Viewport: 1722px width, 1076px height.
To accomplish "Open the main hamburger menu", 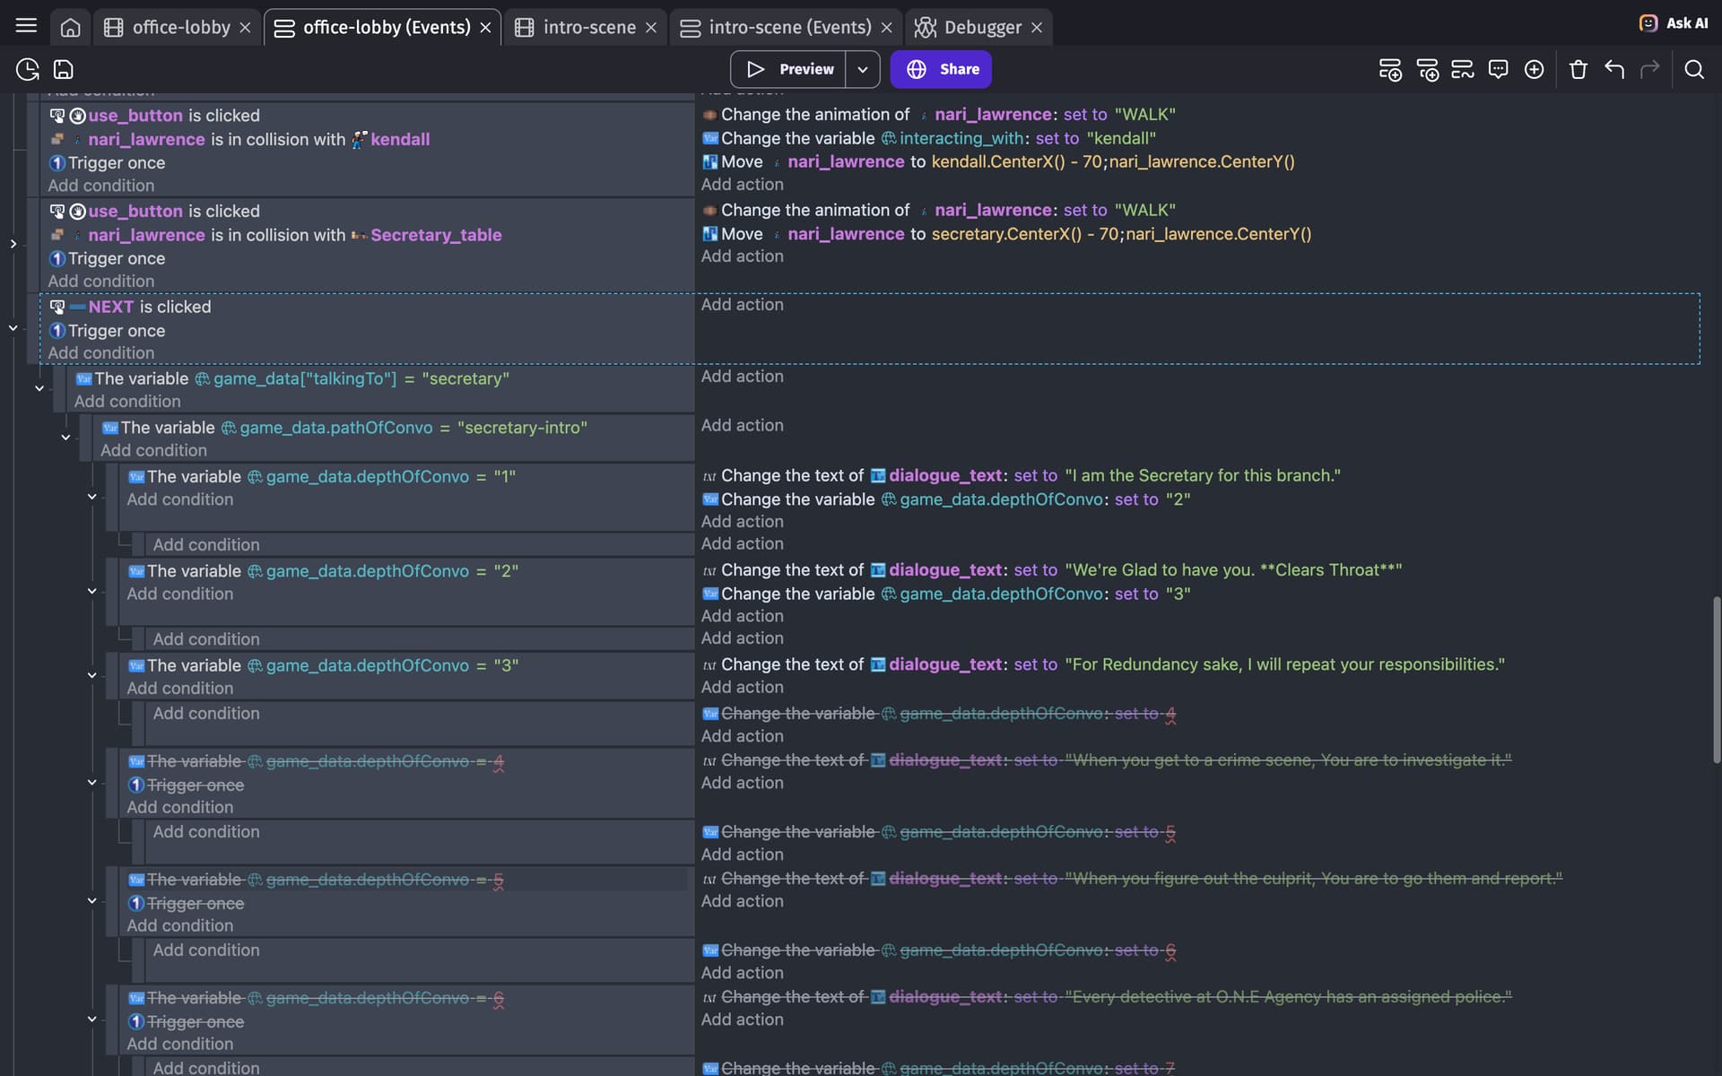I will [x=26, y=26].
